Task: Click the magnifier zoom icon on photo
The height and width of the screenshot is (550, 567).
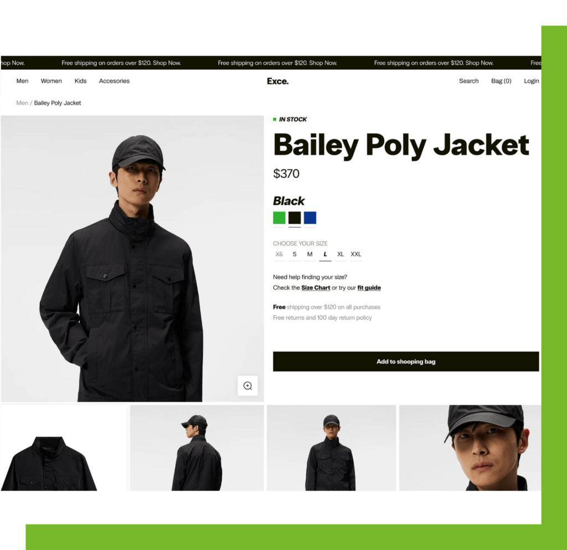Action: [248, 386]
